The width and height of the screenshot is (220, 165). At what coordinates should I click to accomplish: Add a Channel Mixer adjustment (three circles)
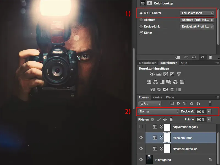175,82
